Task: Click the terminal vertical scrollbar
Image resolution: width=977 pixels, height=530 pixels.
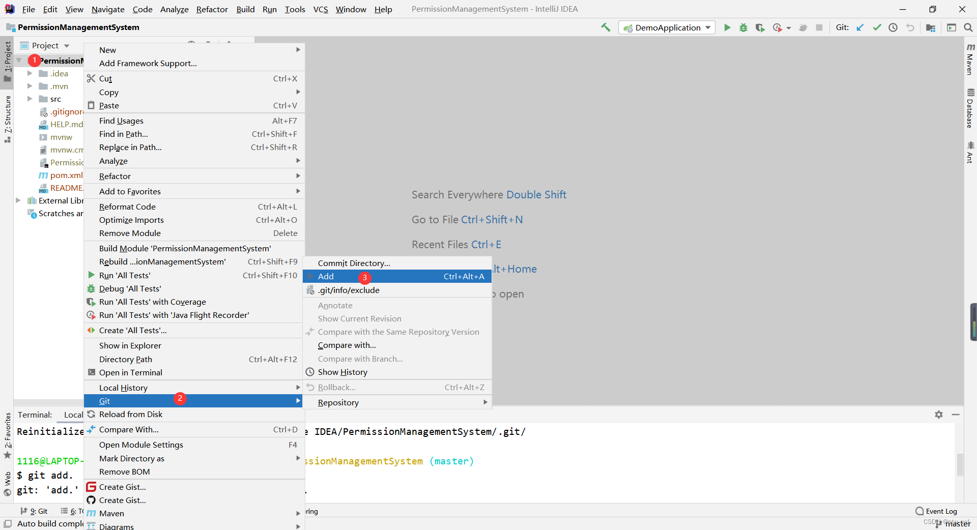Action: click(x=960, y=464)
